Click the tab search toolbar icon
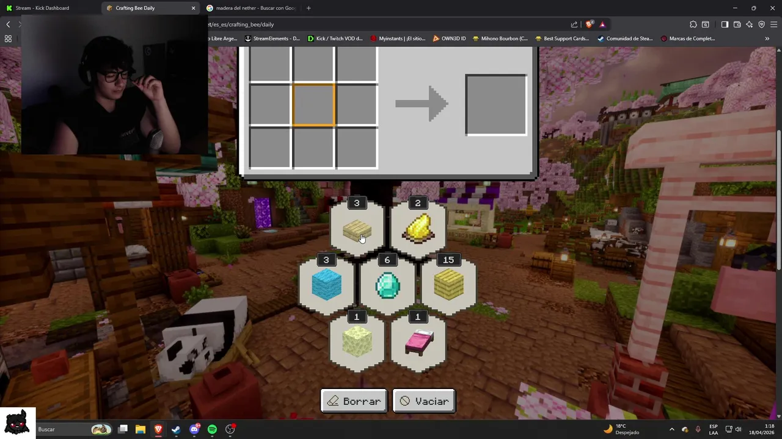The height and width of the screenshot is (439, 782). 706,24
